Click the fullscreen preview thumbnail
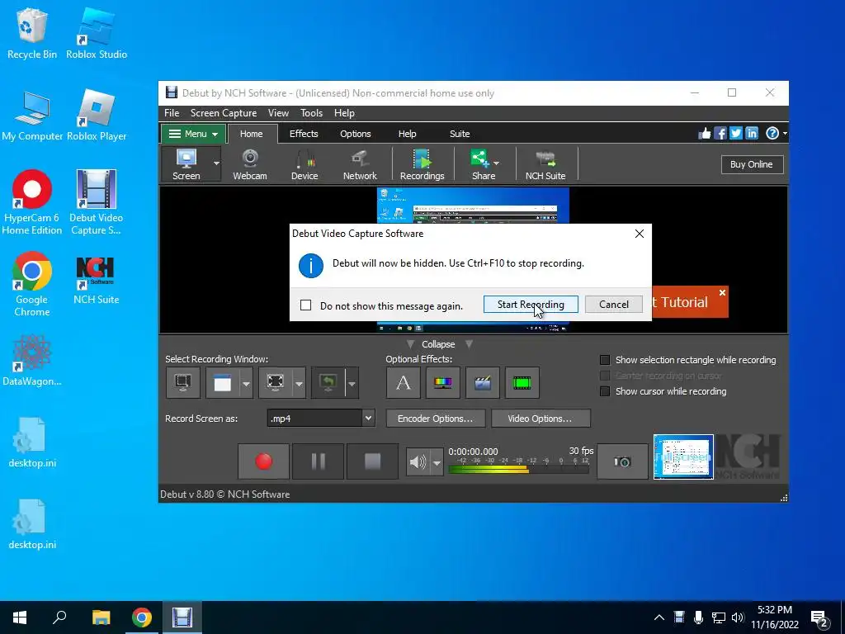This screenshot has width=845, height=634. (683, 457)
